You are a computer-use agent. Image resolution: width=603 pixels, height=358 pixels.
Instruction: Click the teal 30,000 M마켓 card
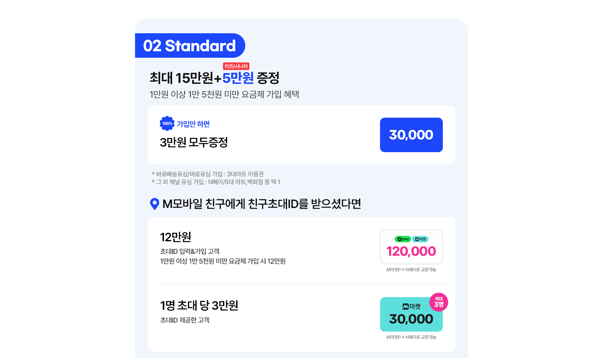[411, 314]
